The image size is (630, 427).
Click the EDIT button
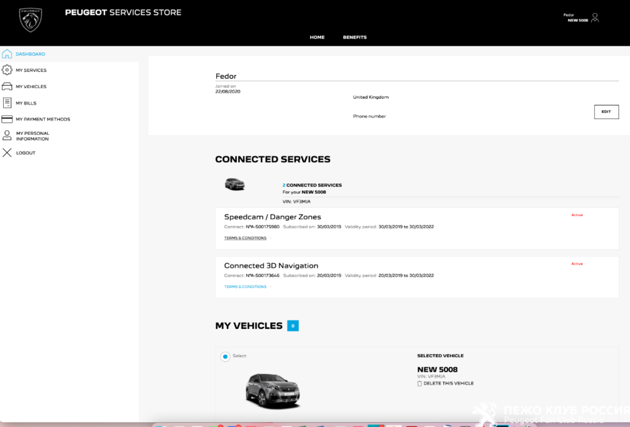(x=606, y=111)
